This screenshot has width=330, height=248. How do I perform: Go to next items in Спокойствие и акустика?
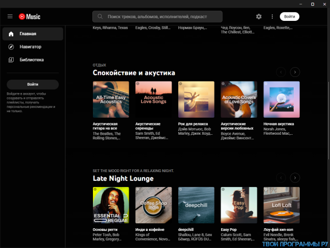(295, 72)
